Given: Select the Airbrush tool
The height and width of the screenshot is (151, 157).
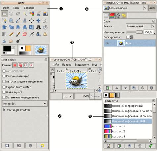Looking at the screenshot, I should pyautogui.click(x=32, y=34).
